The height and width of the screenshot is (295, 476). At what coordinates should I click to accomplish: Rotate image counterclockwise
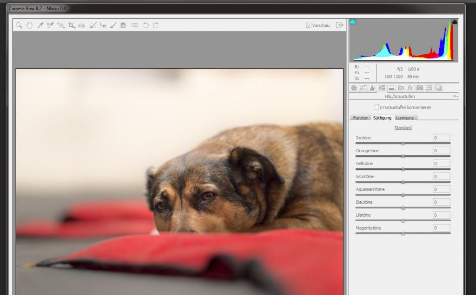[x=145, y=26]
